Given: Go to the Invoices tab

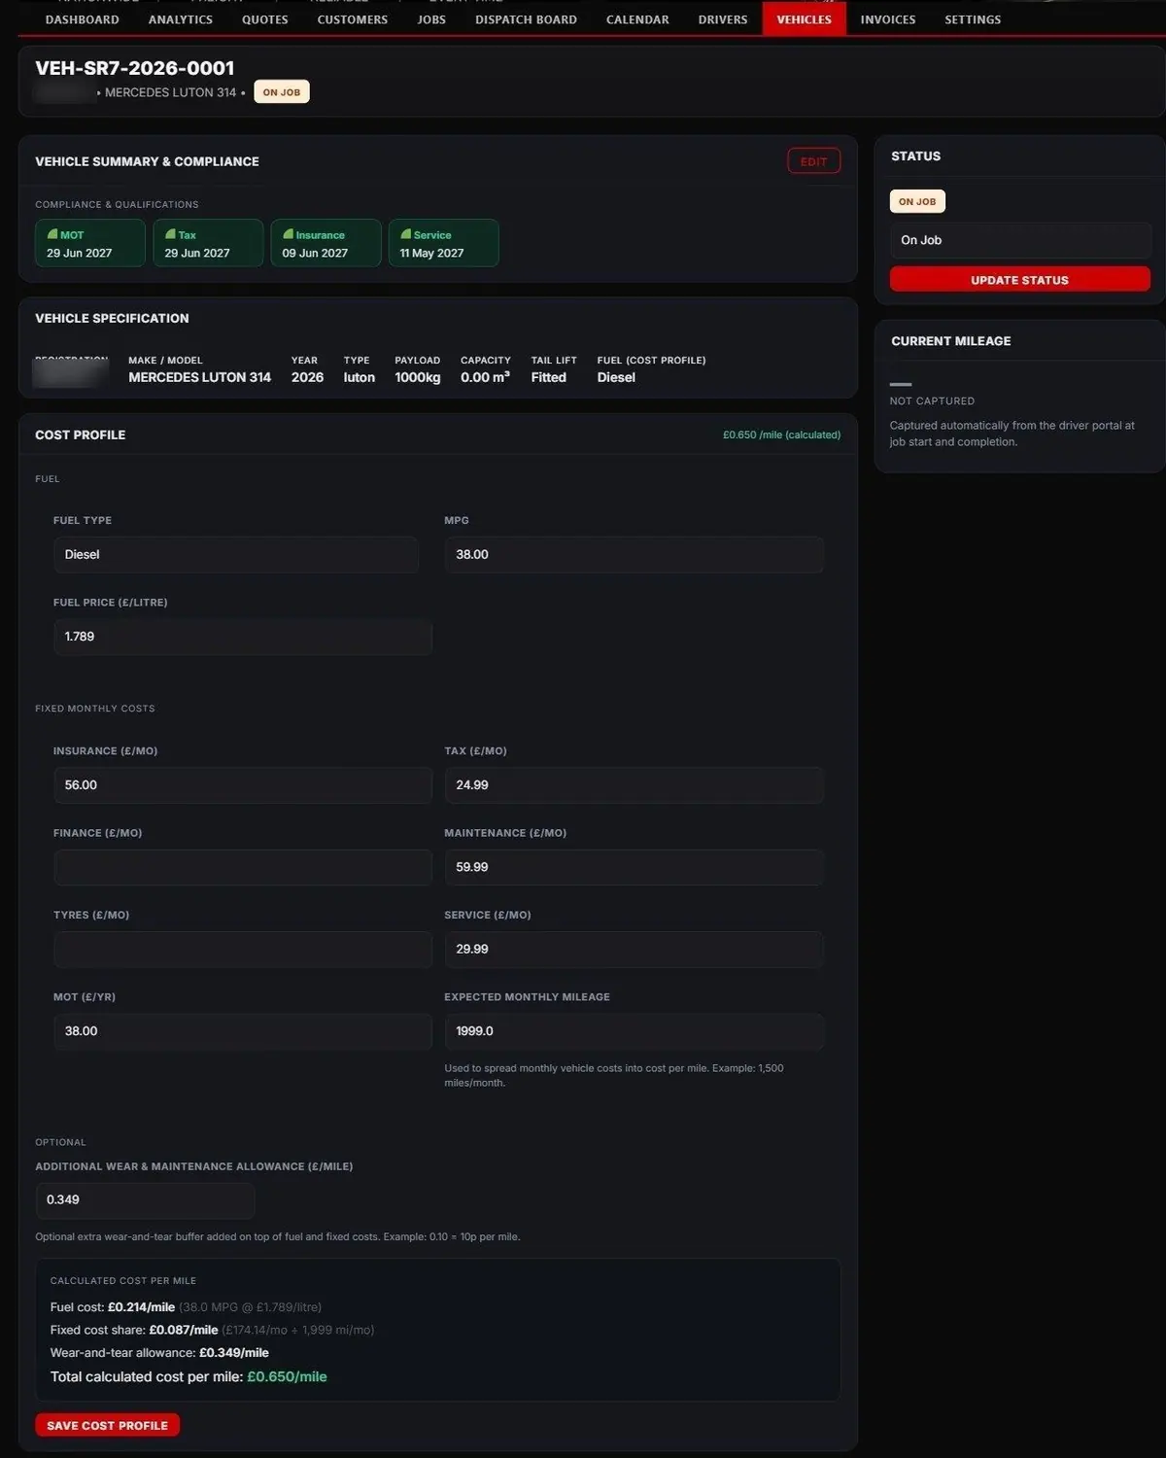Looking at the screenshot, I should click(x=888, y=19).
